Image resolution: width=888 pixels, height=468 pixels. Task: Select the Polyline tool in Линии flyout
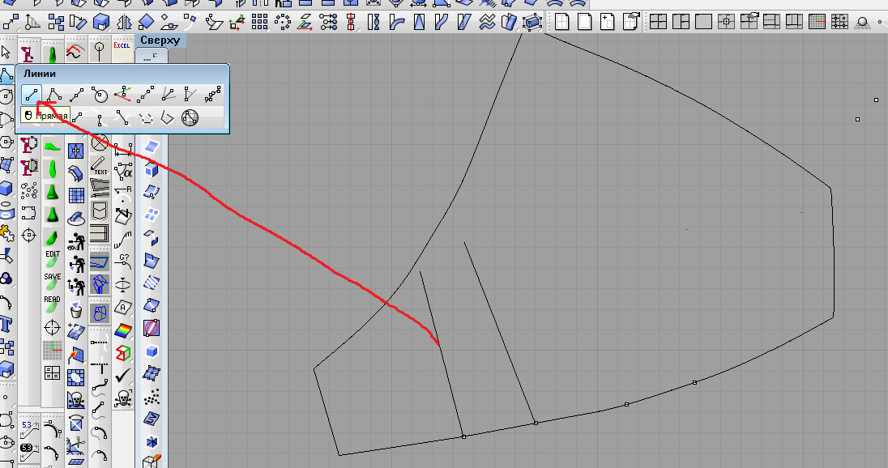[x=54, y=95]
